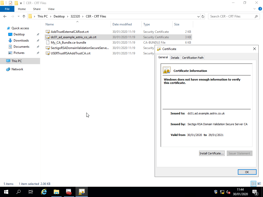Screen dimensions: 263x197
Task: Open the Action Center in system tray
Action: click(x=255, y=192)
